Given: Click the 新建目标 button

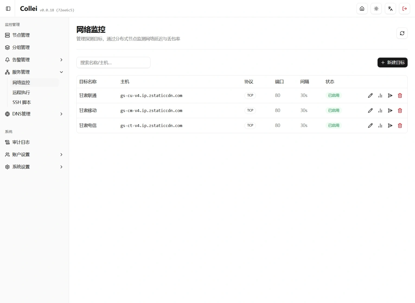Looking at the screenshot, I should [x=392, y=62].
